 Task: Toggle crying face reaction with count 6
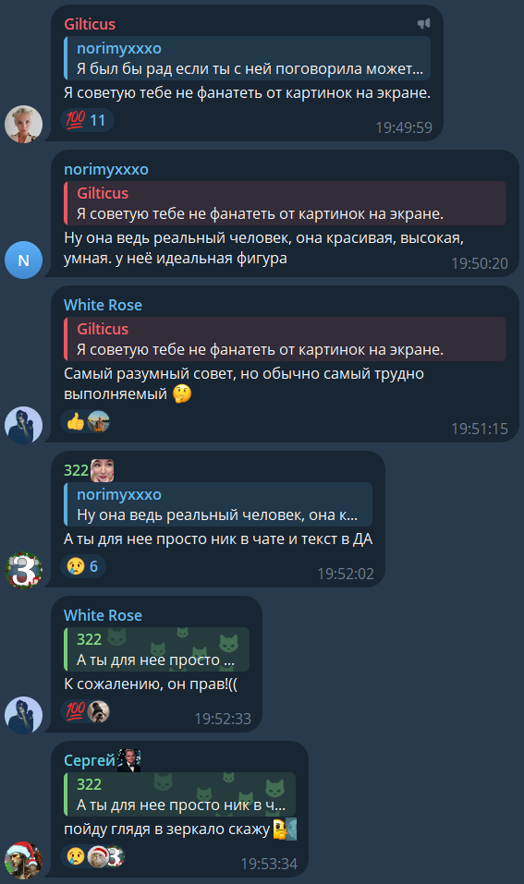coord(83,566)
